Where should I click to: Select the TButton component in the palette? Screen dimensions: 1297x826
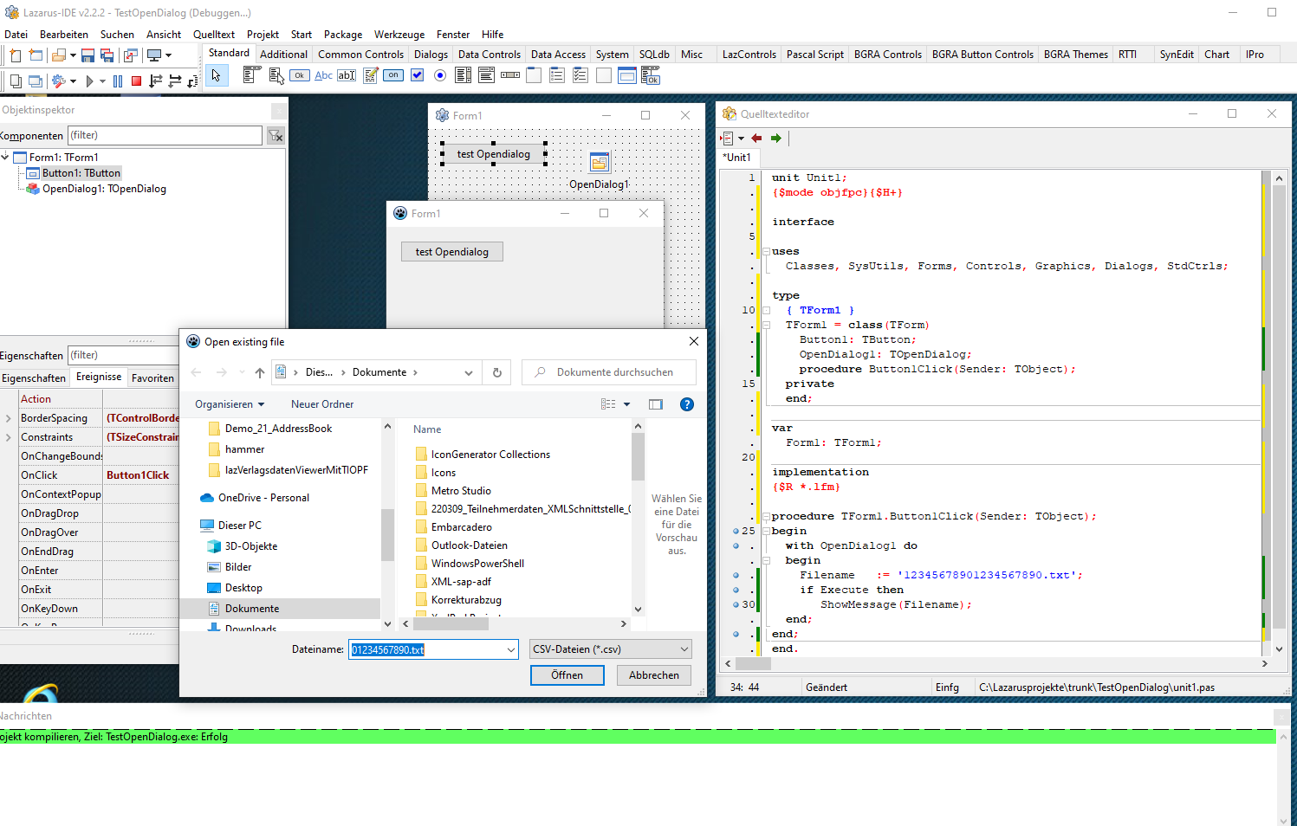[299, 75]
